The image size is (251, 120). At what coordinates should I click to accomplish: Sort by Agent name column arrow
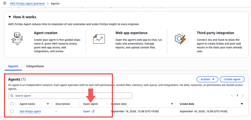click(x=48, y=104)
